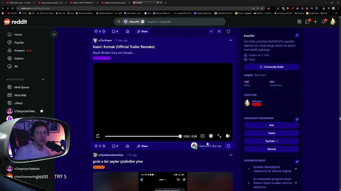Image resolution: width=341 pixels, height=191 pixels.
Task: Open the Reddit home logo
Action: click(x=15, y=22)
